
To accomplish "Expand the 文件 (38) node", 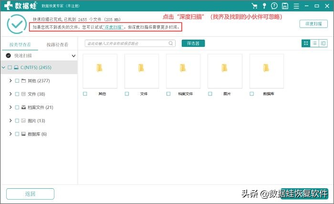I will coord(10,94).
